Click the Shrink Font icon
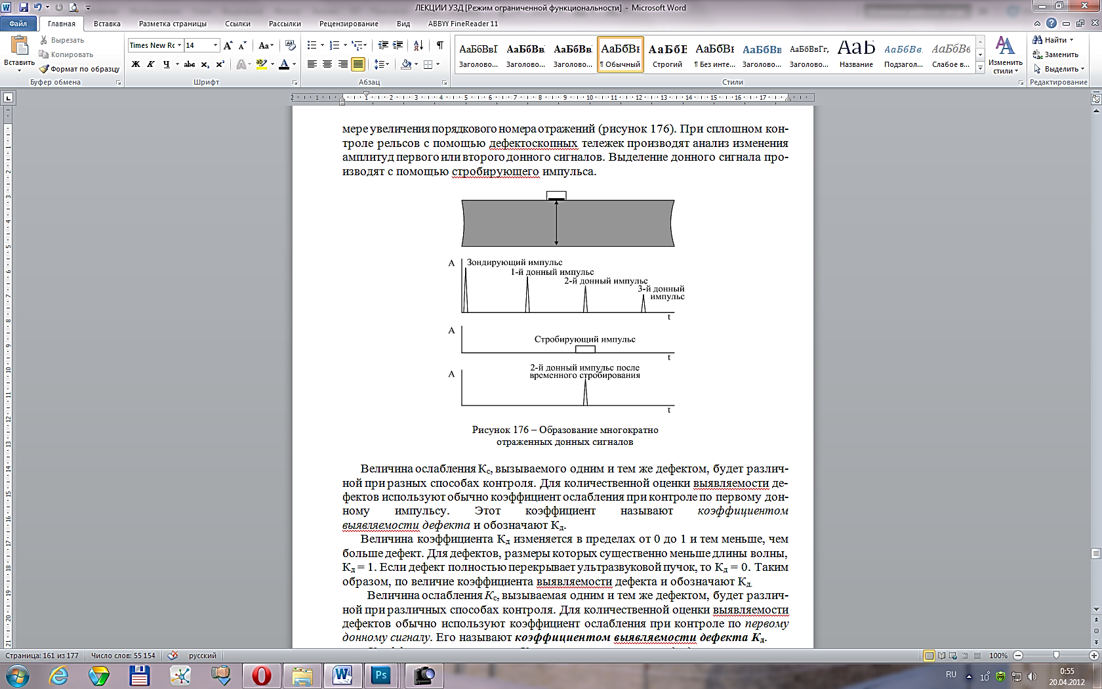Image resolution: width=1102 pixels, height=689 pixels. coord(242,45)
